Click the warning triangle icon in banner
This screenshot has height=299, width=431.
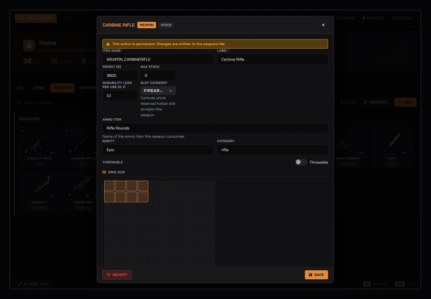pos(108,44)
